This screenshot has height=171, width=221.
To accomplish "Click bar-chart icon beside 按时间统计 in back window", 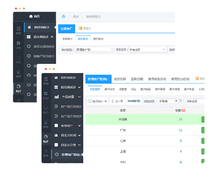I will coord(29,27).
